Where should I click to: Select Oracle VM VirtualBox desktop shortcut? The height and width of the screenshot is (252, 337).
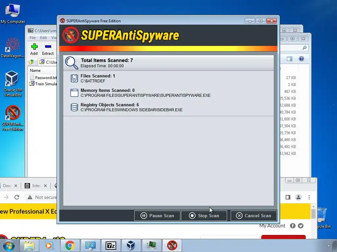point(13,84)
